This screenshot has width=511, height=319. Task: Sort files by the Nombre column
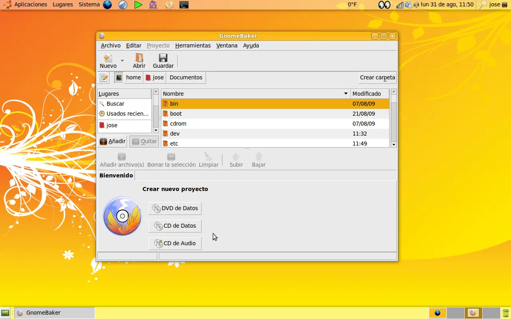(255, 94)
